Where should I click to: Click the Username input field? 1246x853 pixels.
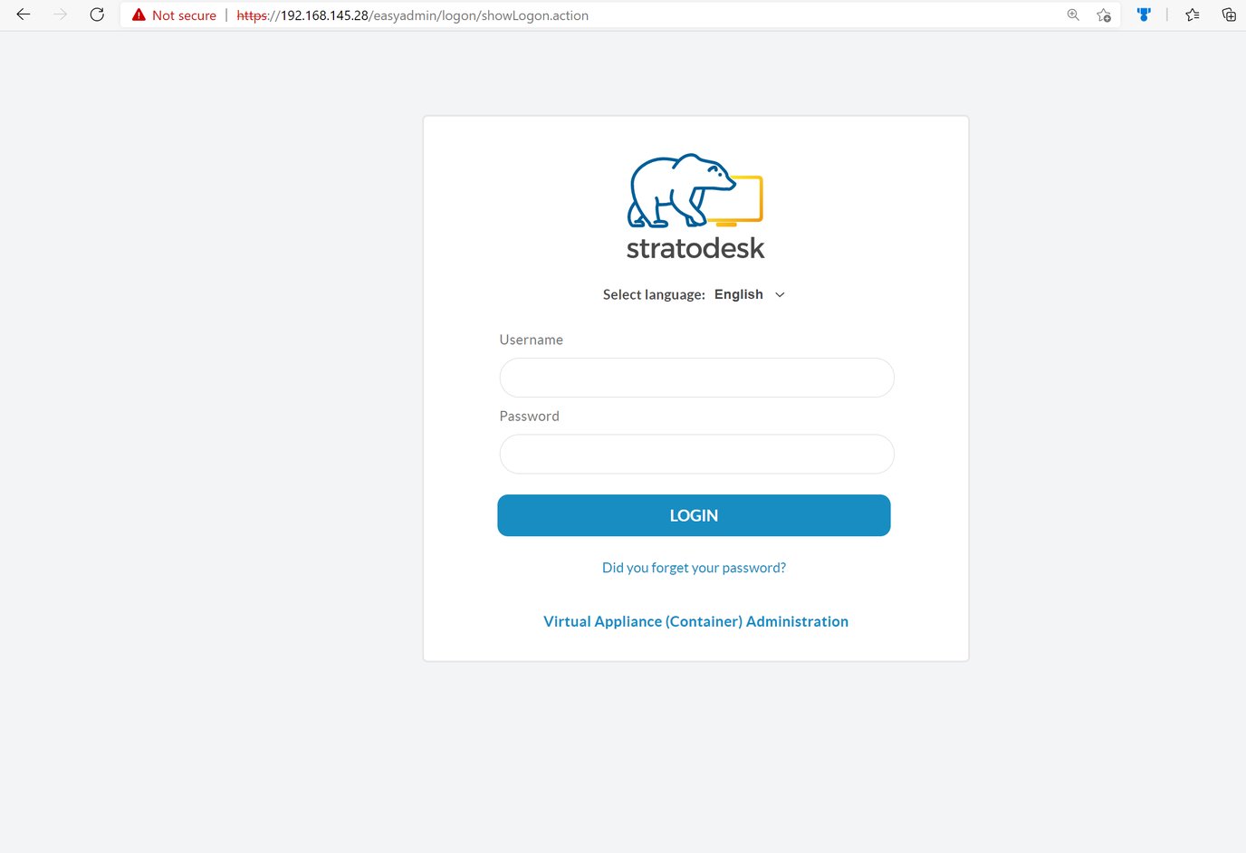(696, 378)
